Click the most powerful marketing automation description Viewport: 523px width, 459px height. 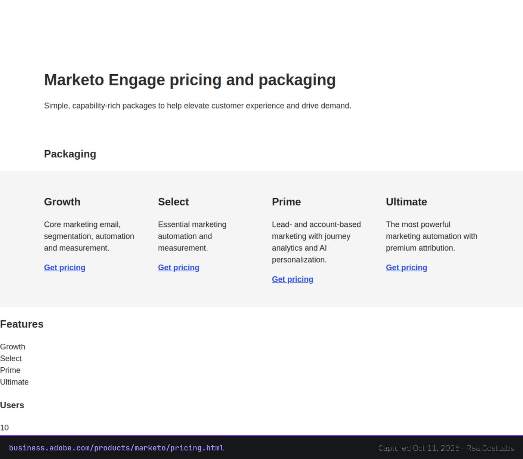coord(431,236)
